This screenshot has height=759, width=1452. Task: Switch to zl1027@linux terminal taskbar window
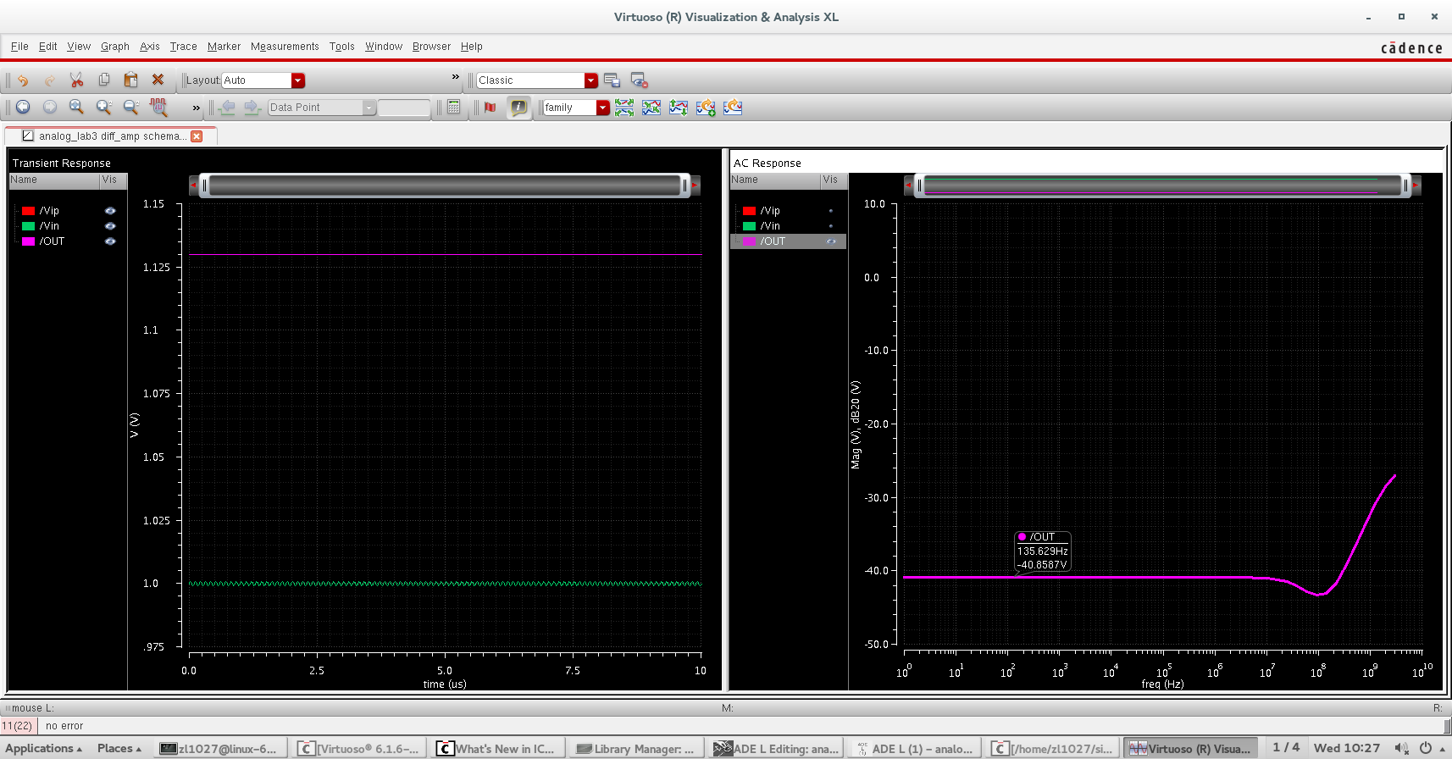pyautogui.click(x=220, y=749)
